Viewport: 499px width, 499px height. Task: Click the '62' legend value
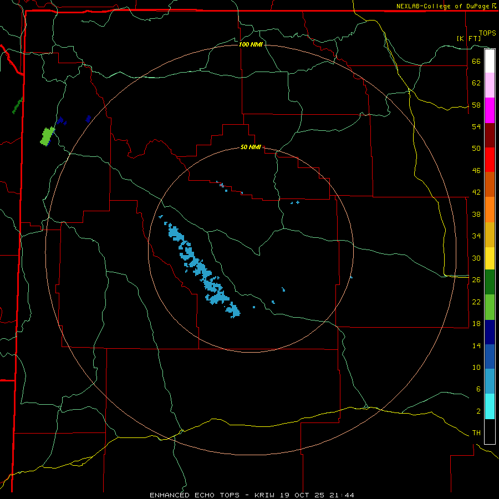pyautogui.click(x=476, y=83)
